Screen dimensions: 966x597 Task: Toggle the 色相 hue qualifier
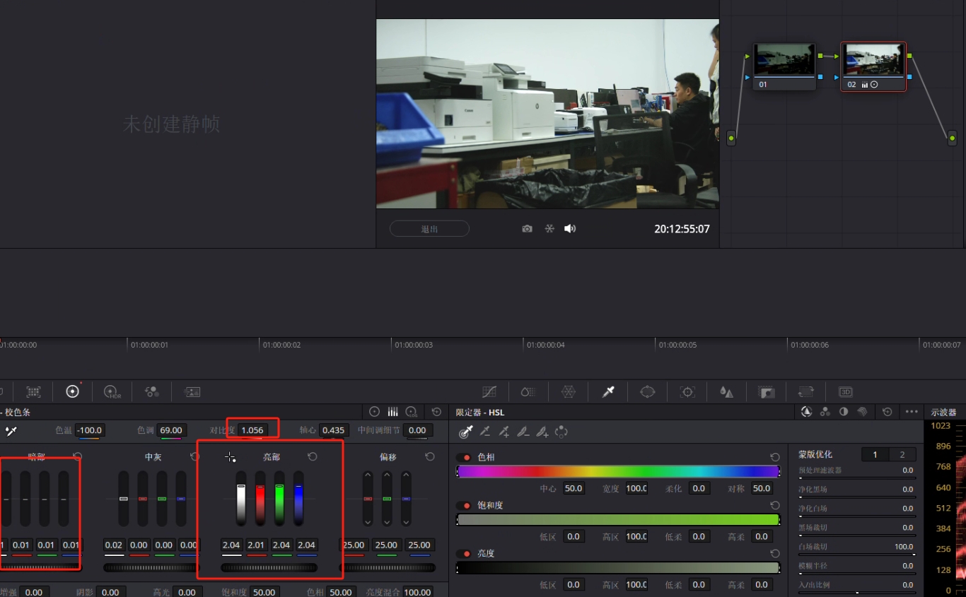[463, 458]
